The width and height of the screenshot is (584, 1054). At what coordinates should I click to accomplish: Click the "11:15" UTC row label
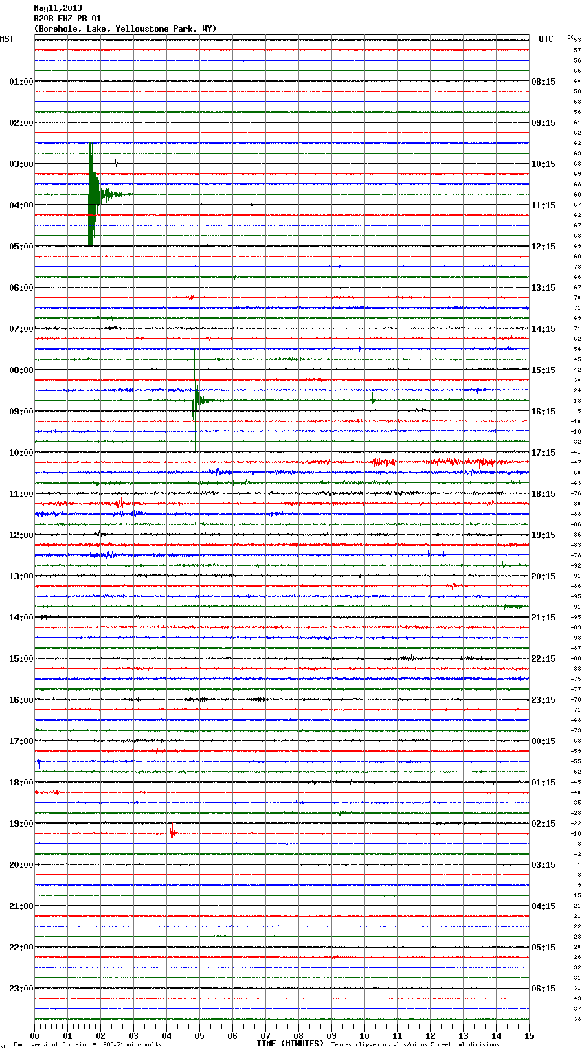tap(543, 205)
